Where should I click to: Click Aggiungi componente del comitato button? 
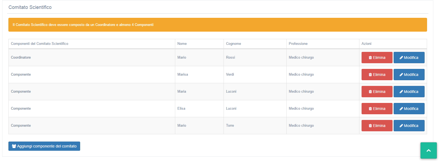[44, 146]
